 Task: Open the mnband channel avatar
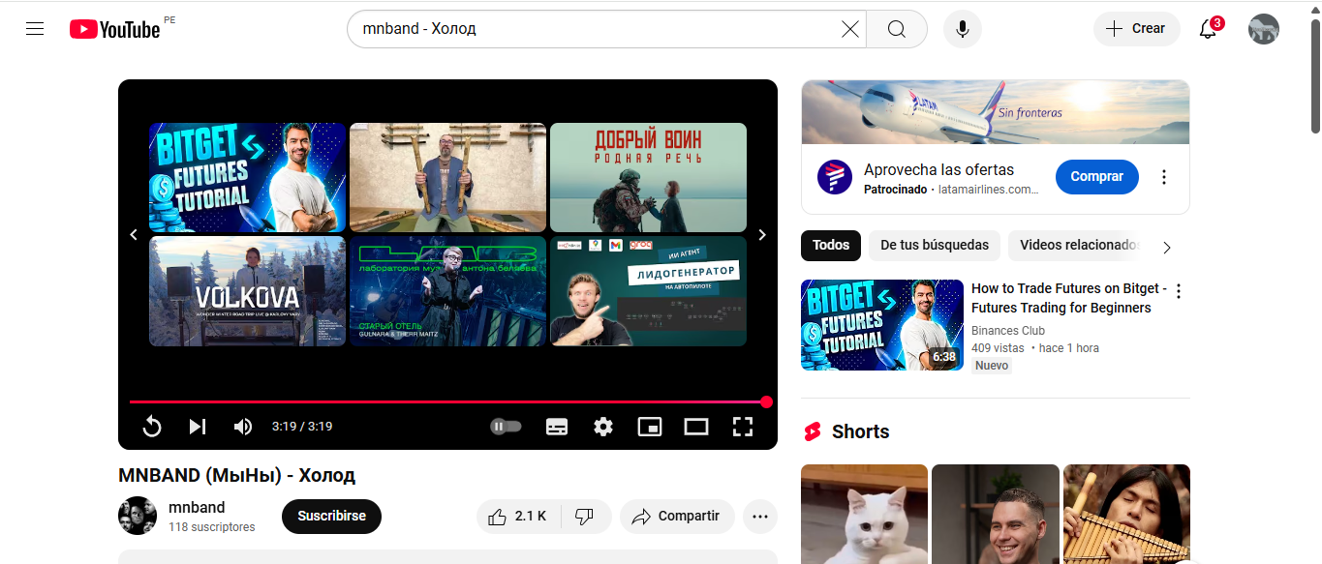click(x=138, y=516)
